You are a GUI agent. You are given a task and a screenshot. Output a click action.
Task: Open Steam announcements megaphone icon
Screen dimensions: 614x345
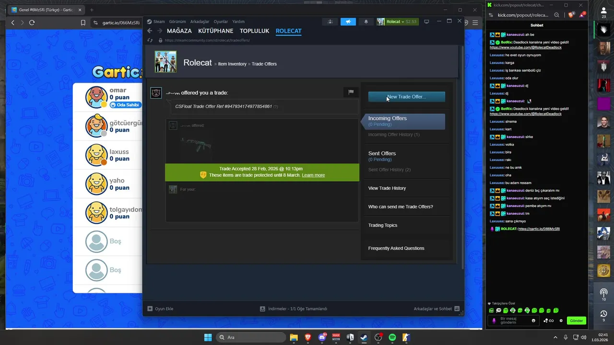pos(348,22)
